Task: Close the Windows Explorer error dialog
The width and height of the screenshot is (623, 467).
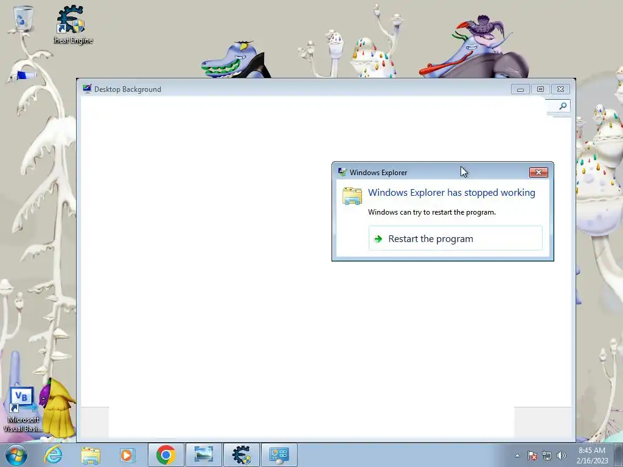Action: point(538,172)
